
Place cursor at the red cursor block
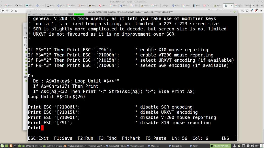point(42,128)
